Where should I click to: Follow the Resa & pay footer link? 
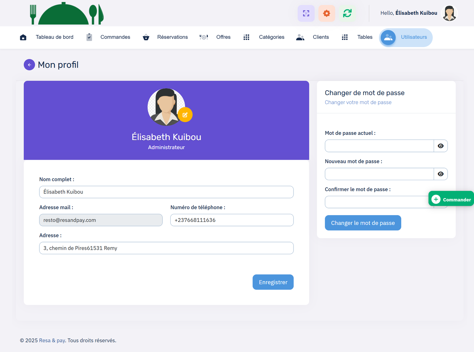point(52,340)
